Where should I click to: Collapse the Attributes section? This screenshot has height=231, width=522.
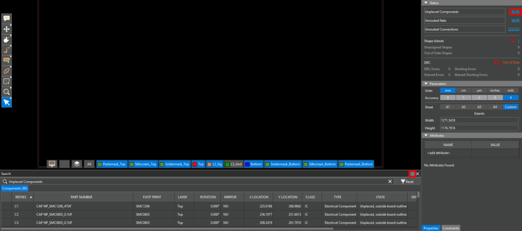426,136
